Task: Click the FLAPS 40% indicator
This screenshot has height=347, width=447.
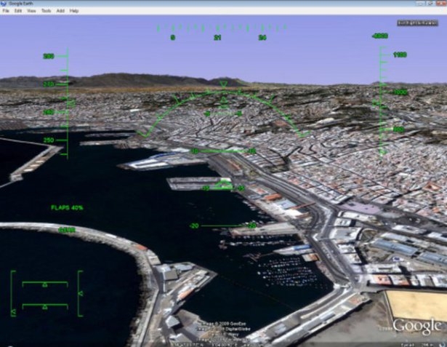Action: point(67,207)
